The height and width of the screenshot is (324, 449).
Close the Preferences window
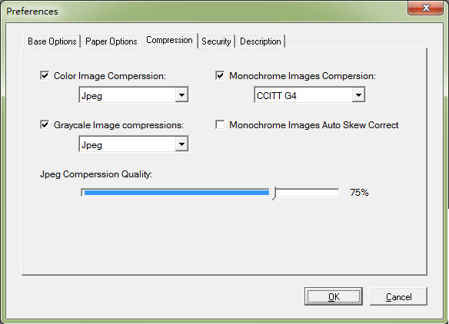click(x=426, y=8)
